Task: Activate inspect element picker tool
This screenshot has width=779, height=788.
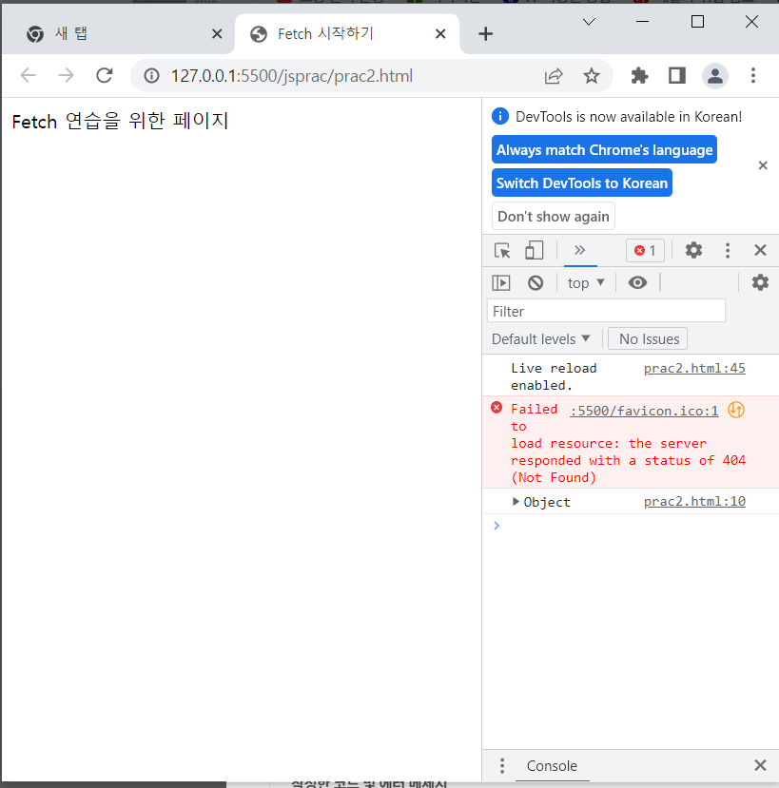Action: tap(502, 250)
